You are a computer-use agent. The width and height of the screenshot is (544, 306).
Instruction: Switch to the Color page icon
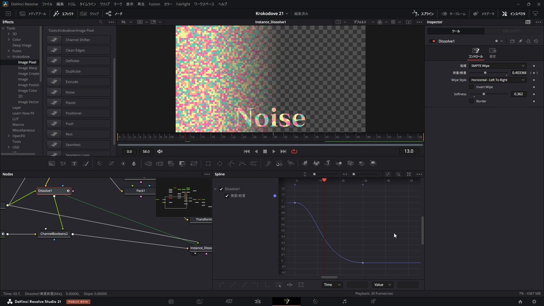[x=315, y=301]
